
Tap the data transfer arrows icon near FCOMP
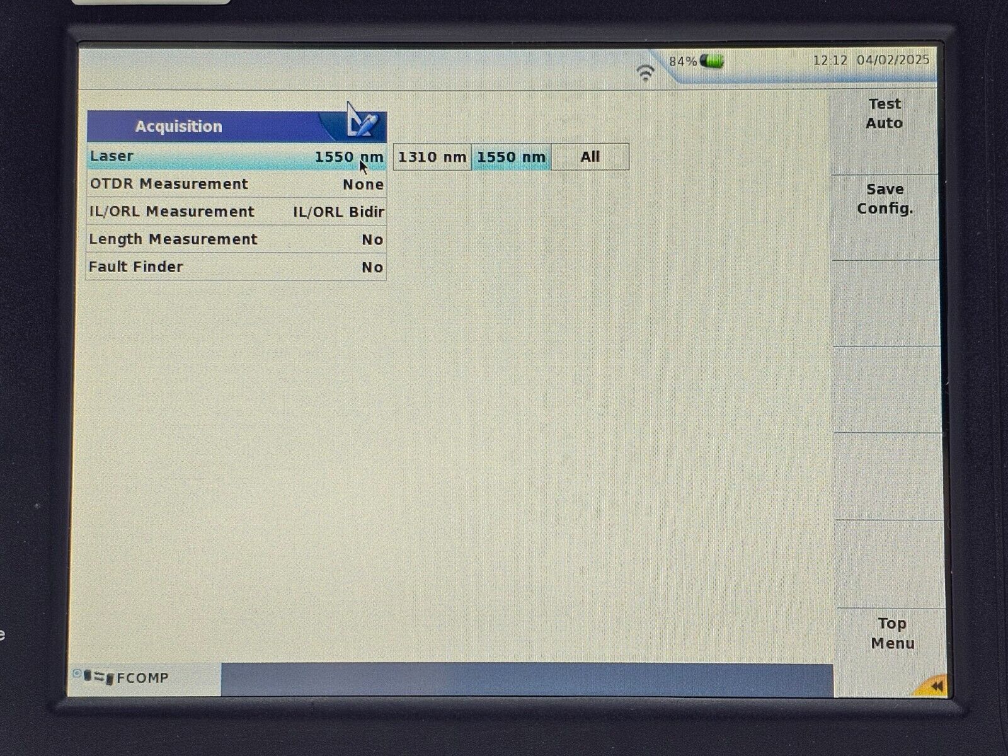pos(99,676)
